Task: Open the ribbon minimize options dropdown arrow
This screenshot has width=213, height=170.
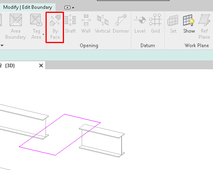Action: pyautogui.click(x=73, y=8)
